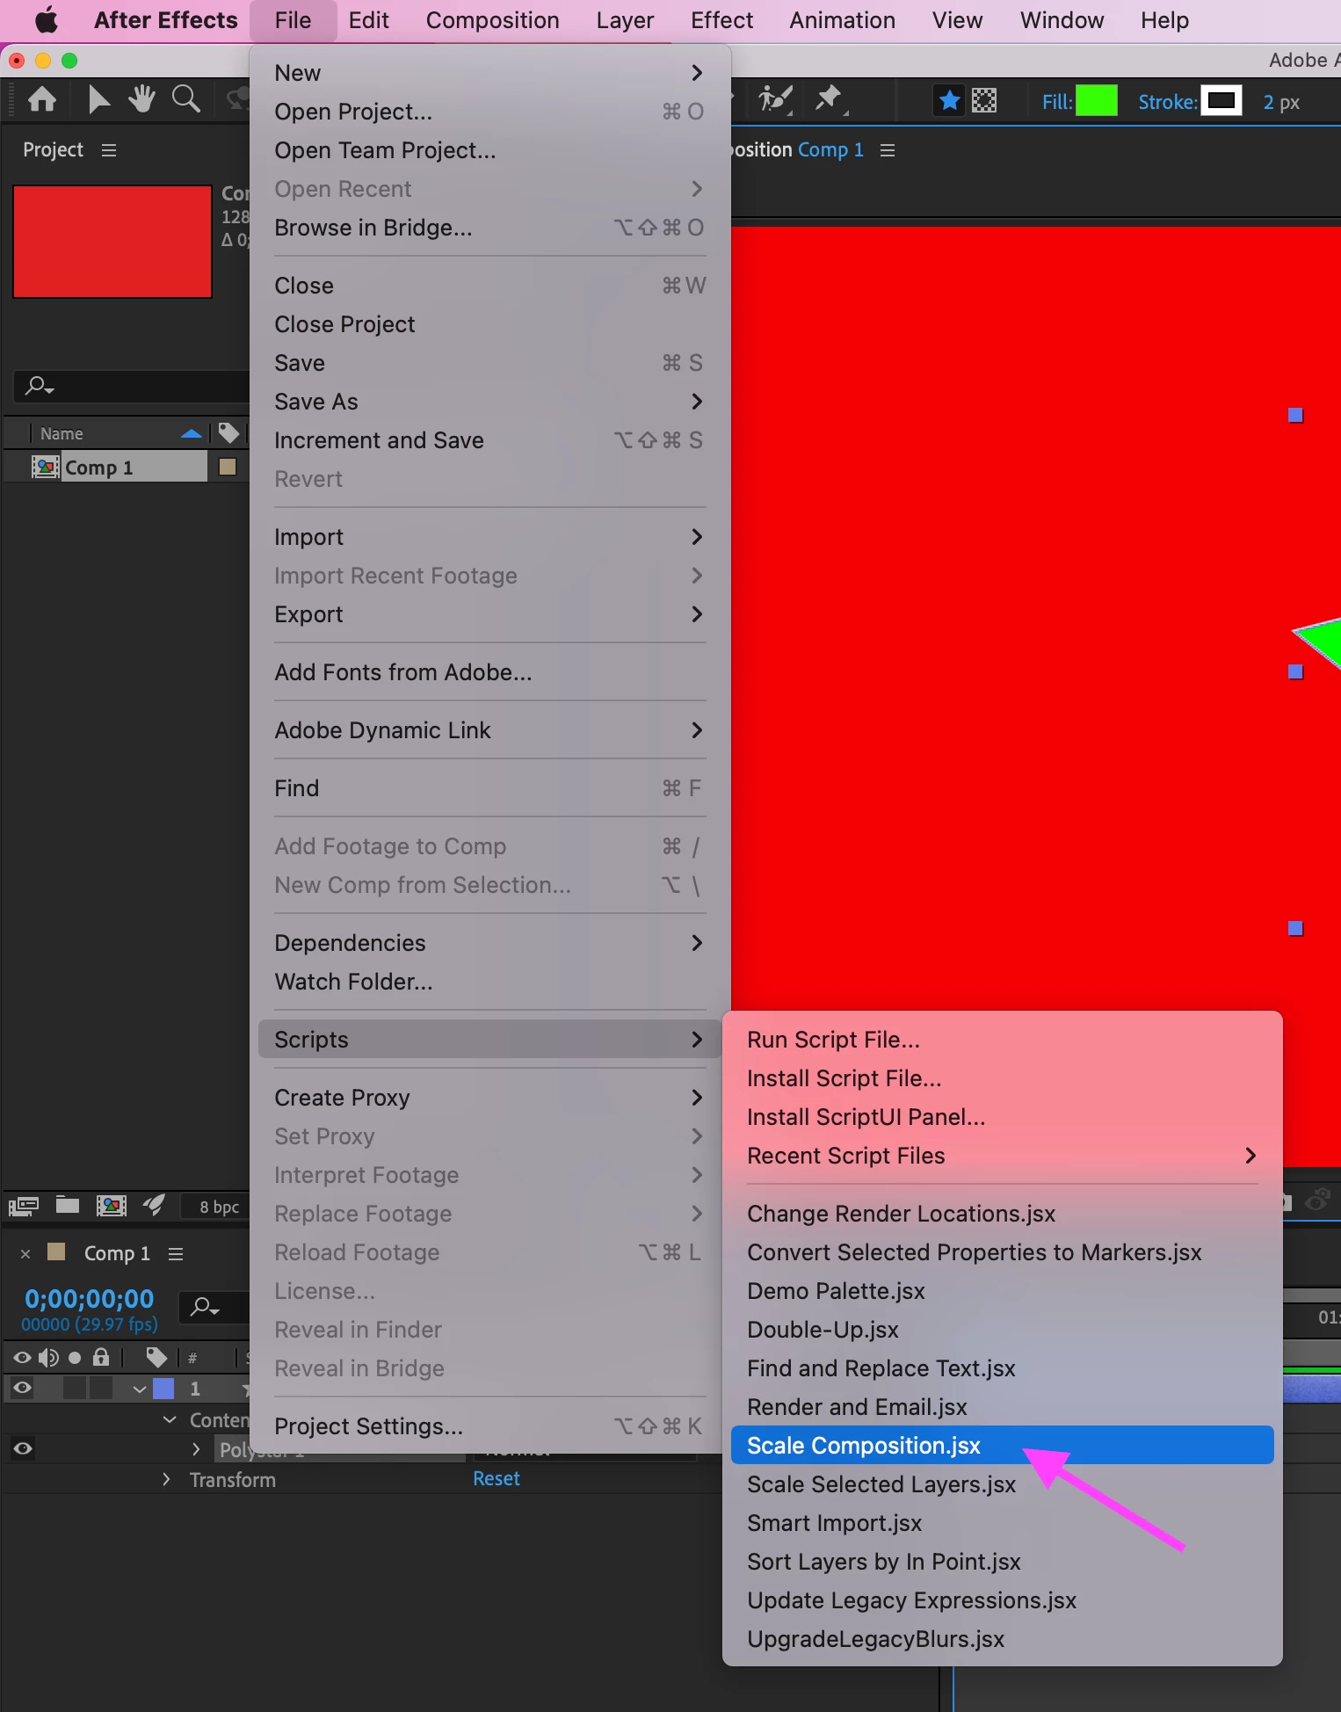1341x1712 pixels.
Task: Click the Home icon in toolbar
Action: pyautogui.click(x=42, y=99)
